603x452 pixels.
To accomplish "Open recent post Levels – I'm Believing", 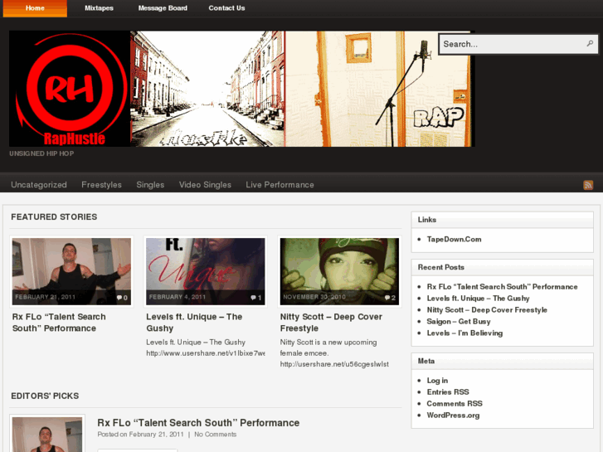I will click(464, 333).
